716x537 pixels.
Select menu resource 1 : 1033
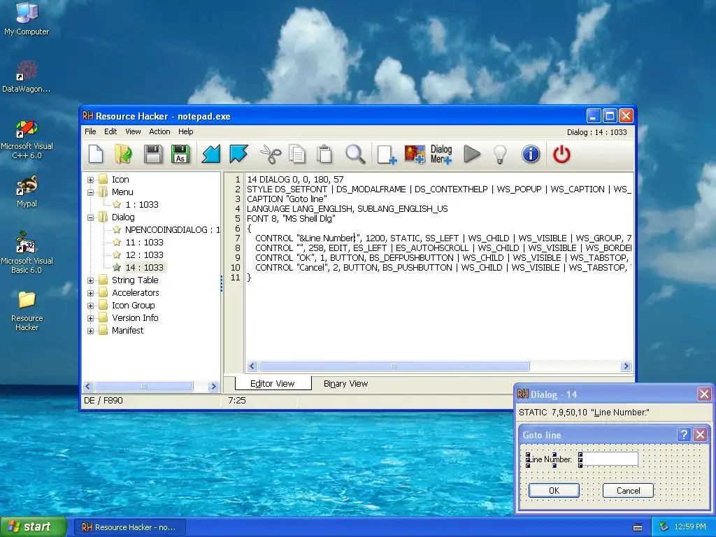[142, 205]
